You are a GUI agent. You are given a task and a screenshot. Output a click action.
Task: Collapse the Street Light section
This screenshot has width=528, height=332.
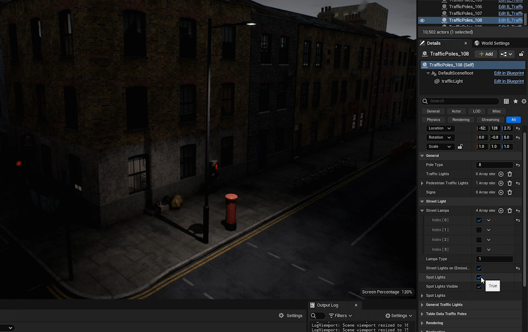(422, 202)
